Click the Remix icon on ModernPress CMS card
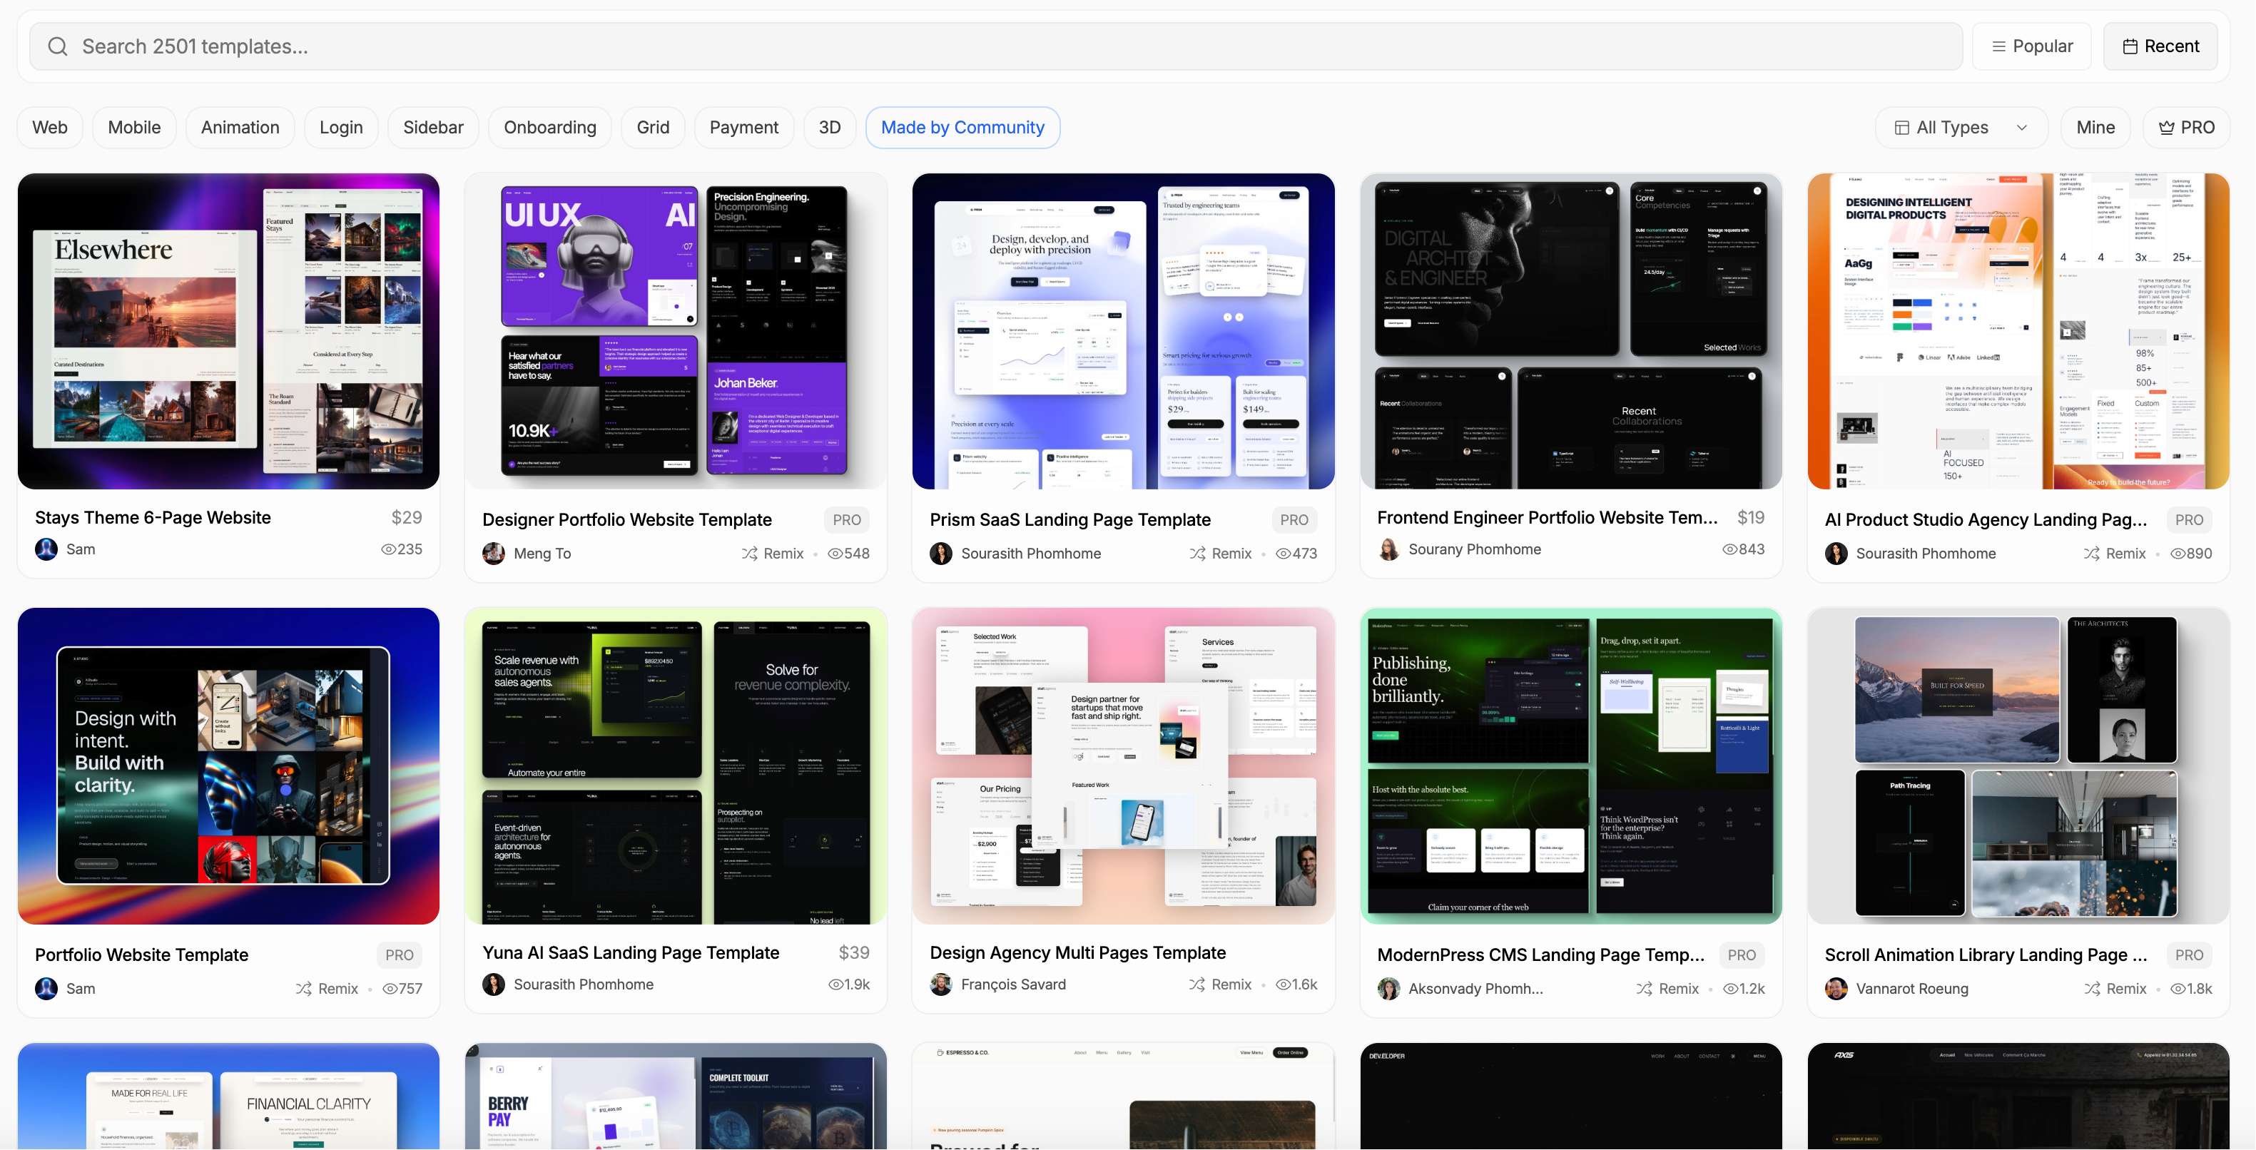This screenshot has width=2256, height=1150. click(1644, 989)
